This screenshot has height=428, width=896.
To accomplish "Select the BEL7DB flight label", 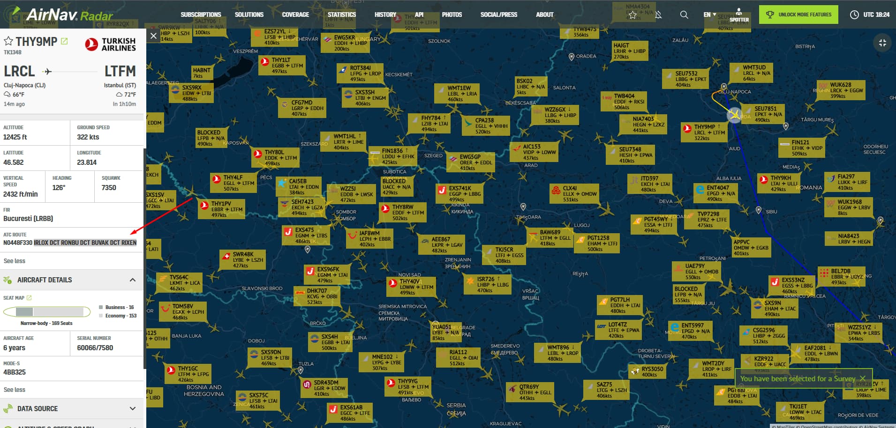I will pos(841,277).
